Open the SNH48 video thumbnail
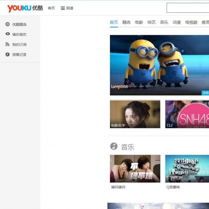209x209 pixels. coord(187,114)
